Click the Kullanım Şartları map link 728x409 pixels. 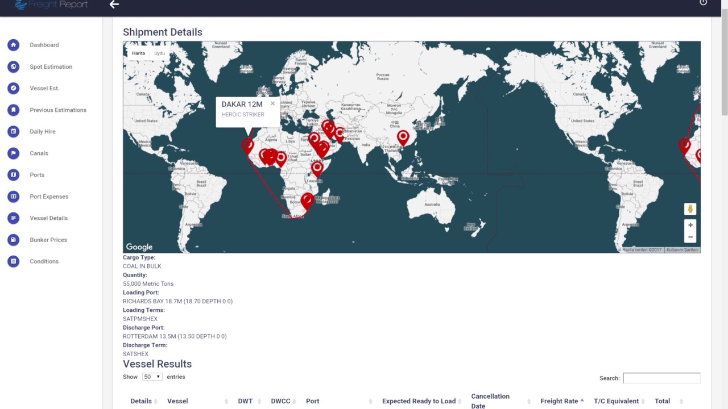tap(682, 250)
